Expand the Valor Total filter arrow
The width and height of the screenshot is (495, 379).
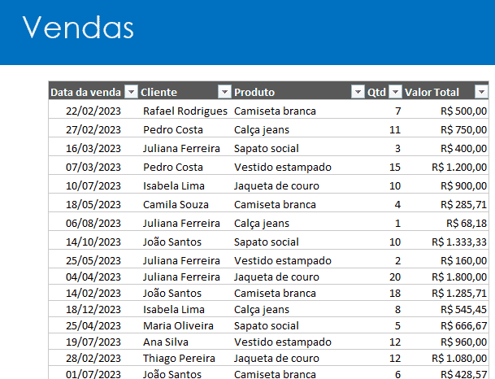pos(481,92)
